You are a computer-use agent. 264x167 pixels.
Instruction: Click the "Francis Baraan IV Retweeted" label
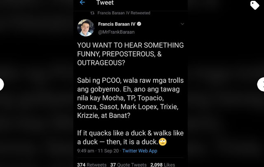click(x=124, y=13)
